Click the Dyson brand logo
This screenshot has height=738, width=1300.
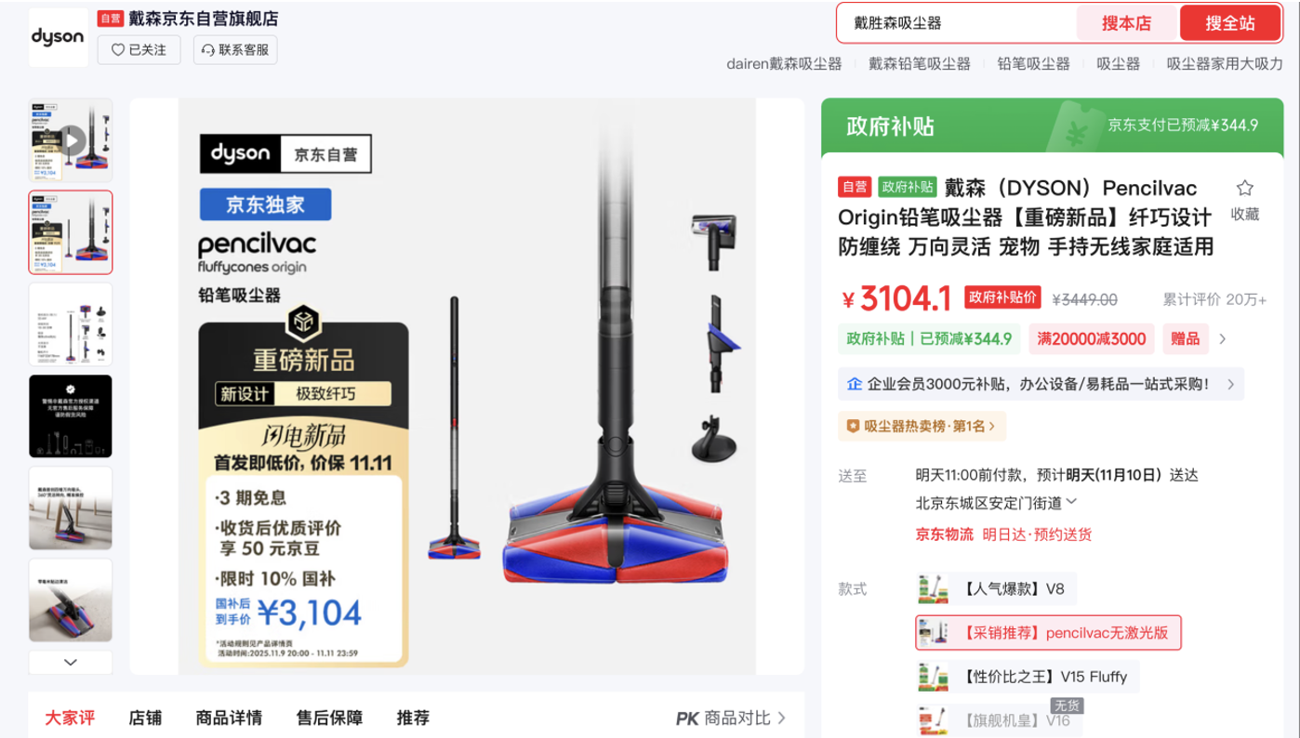click(58, 37)
